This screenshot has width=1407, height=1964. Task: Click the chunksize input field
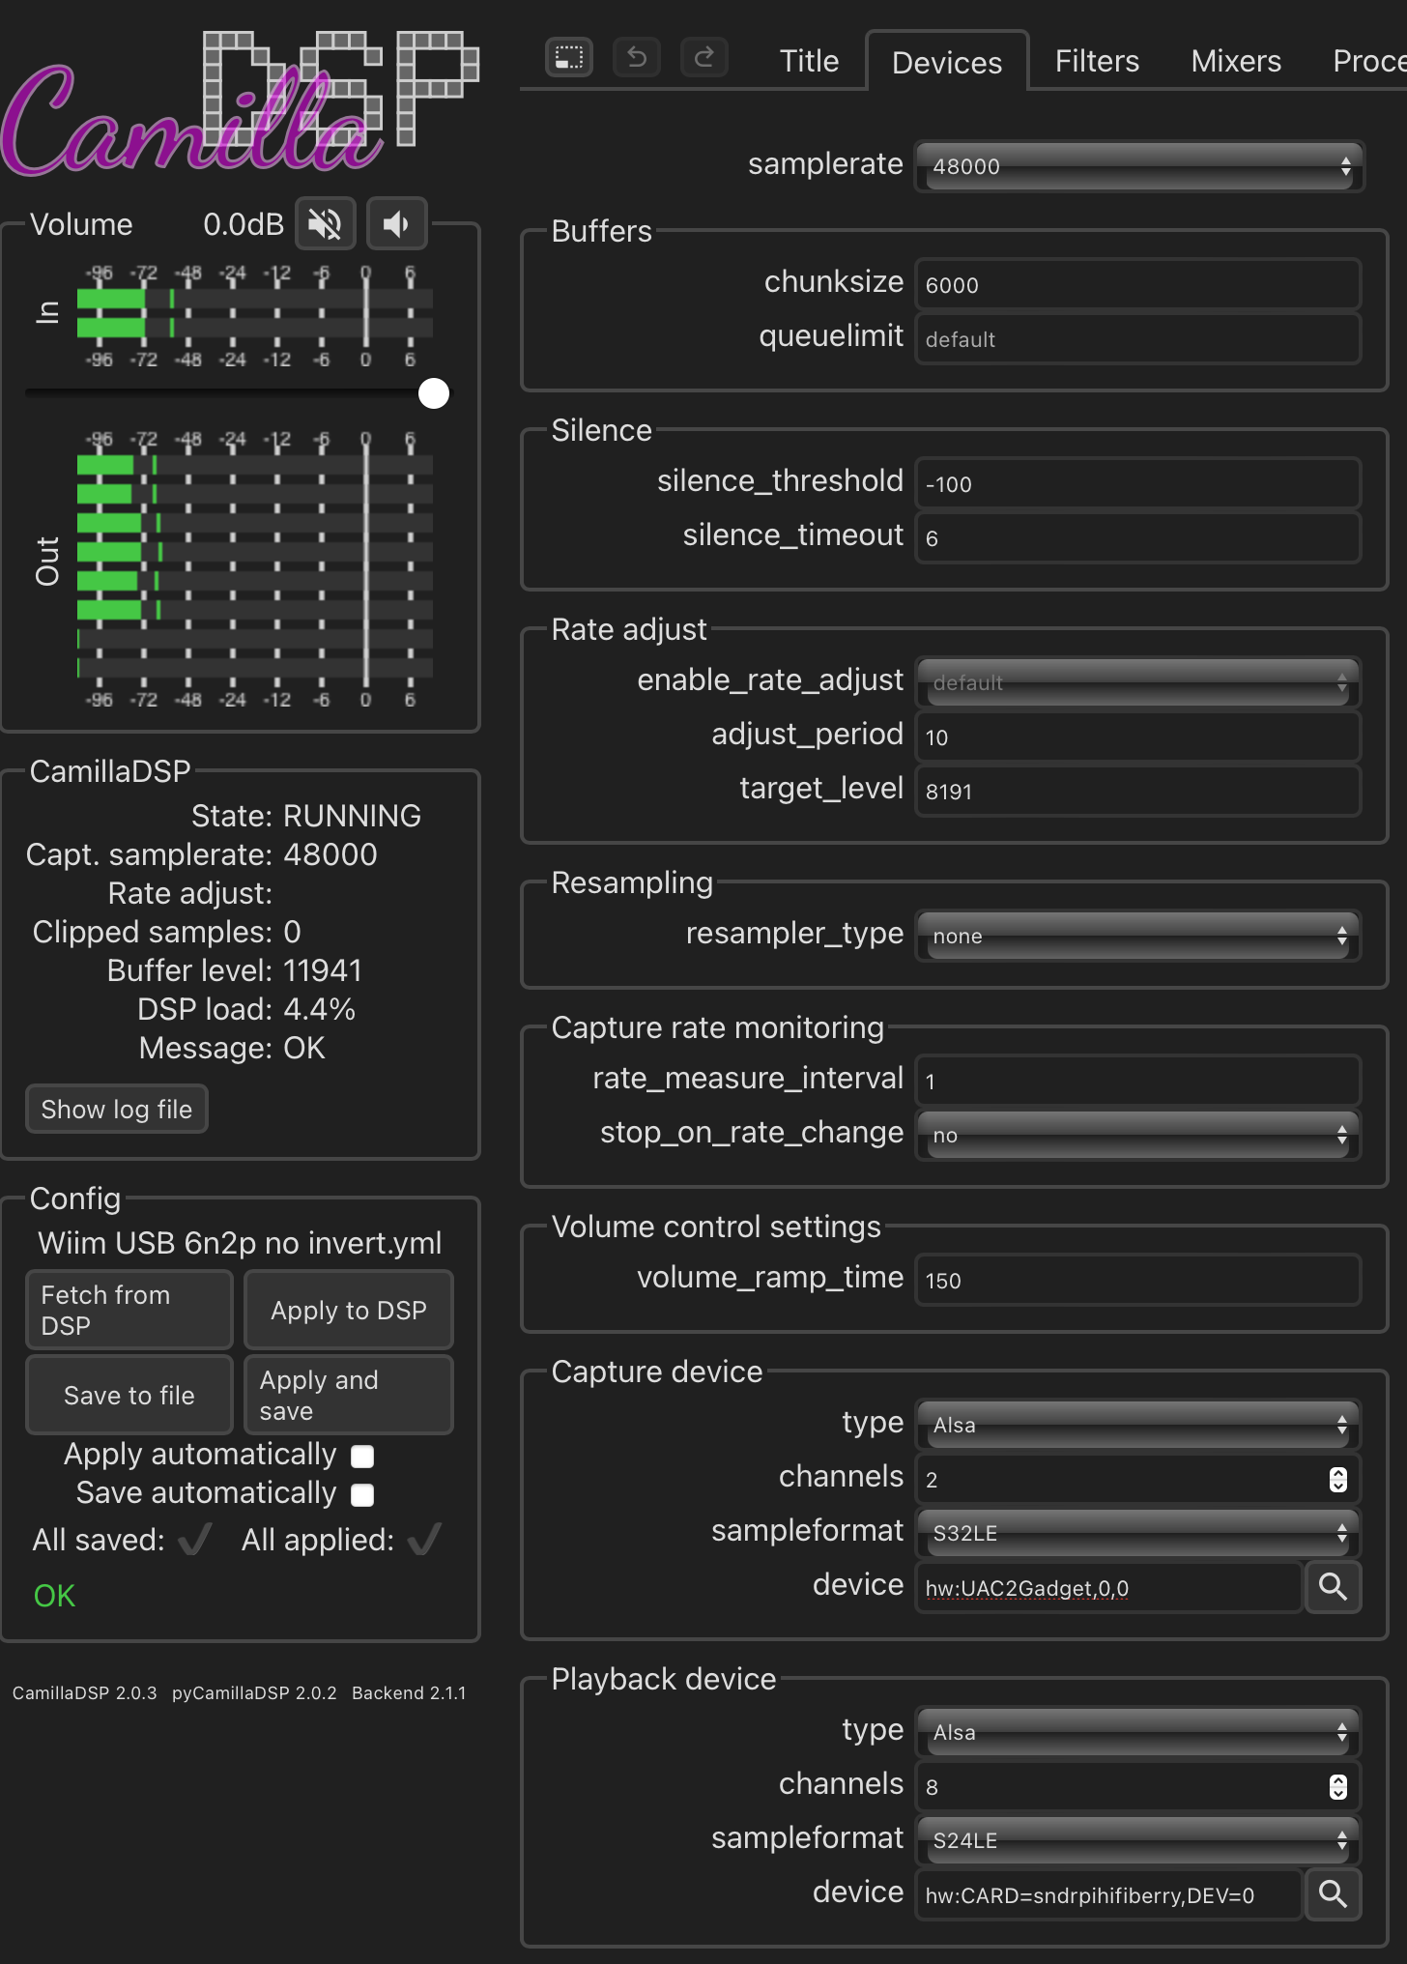[1138, 284]
